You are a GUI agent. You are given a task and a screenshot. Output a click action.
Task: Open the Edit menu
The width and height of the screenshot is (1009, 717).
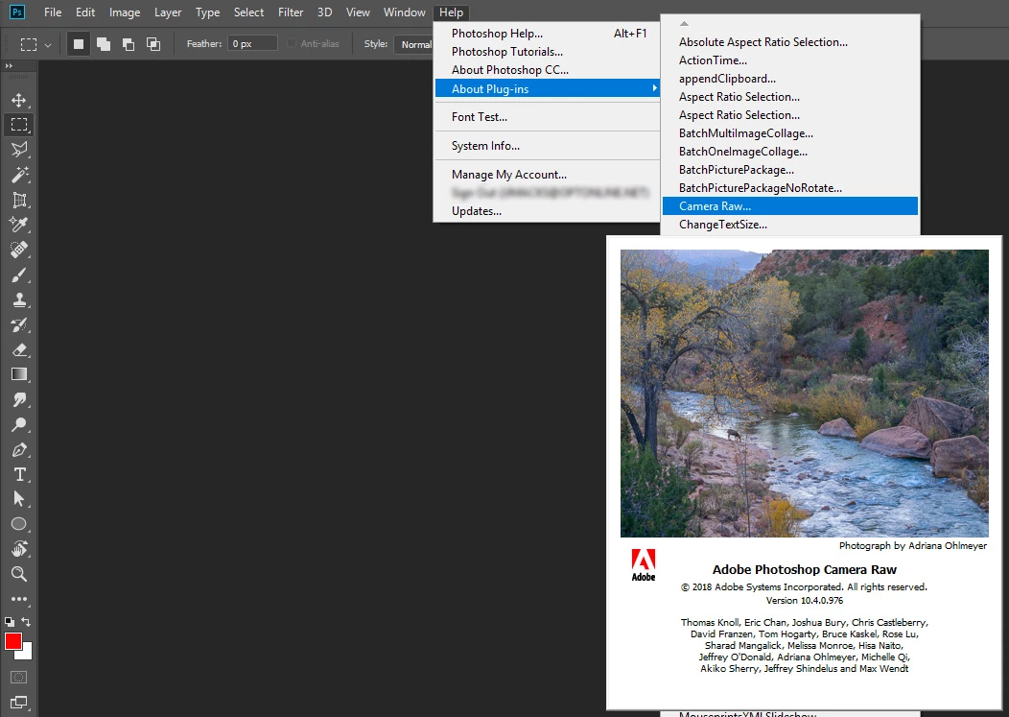(85, 12)
